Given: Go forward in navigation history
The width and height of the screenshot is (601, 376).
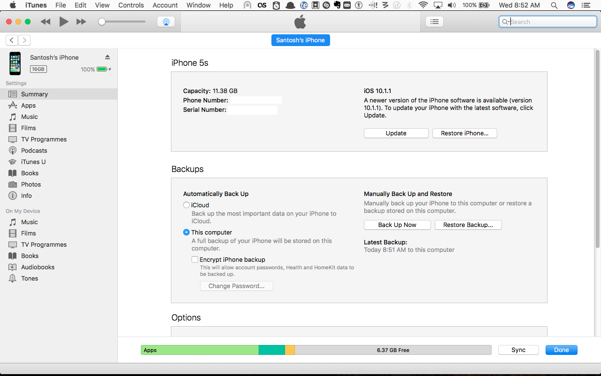Looking at the screenshot, I should (24, 40).
